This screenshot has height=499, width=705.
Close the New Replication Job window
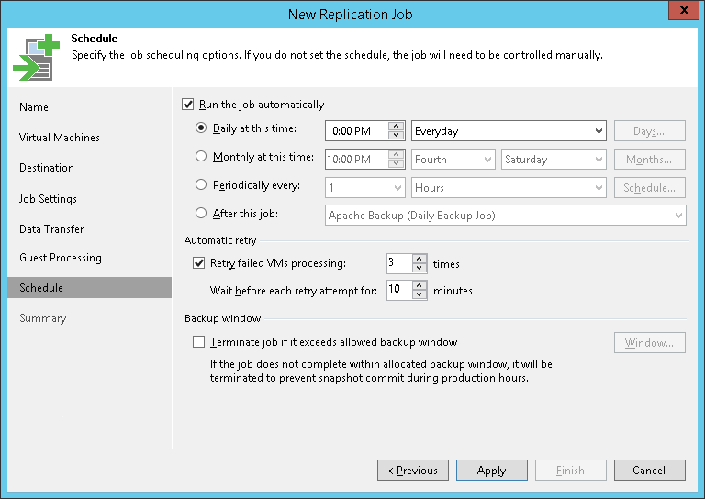pyautogui.click(x=680, y=12)
